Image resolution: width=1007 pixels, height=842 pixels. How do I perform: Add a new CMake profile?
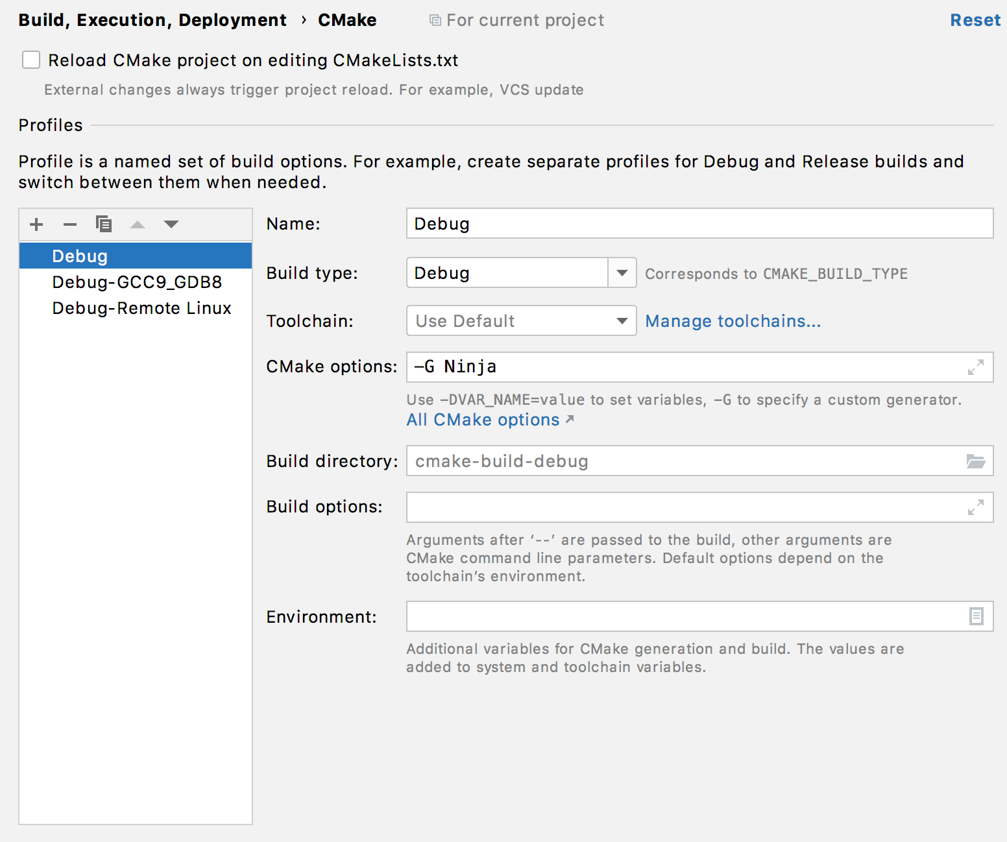[36, 224]
